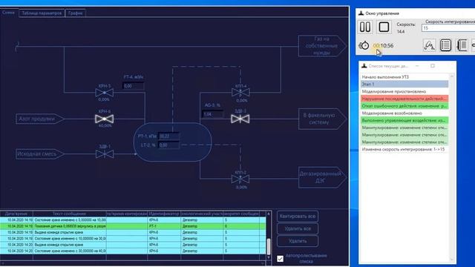Viewport: 475px width, 267px height.
Task: Click the degasser vessel on the diagram
Action: click(172, 142)
